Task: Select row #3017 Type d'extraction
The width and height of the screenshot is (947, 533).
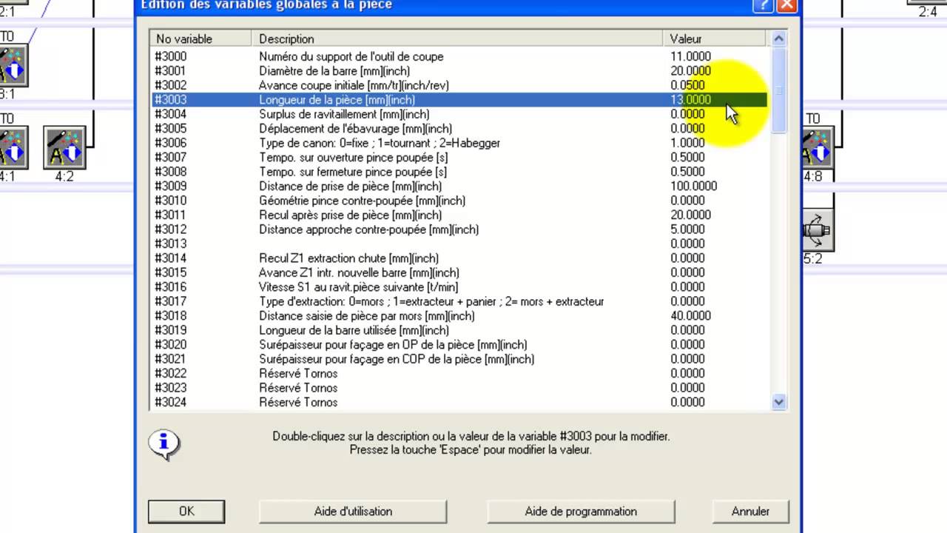Action: (x=459, y=302)
